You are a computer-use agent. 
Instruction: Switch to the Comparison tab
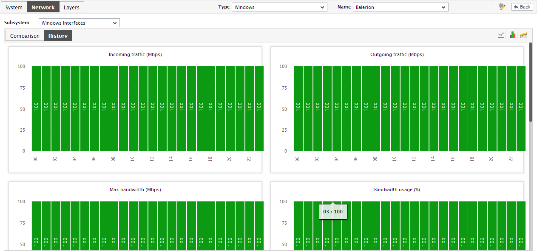pos(25,36)
